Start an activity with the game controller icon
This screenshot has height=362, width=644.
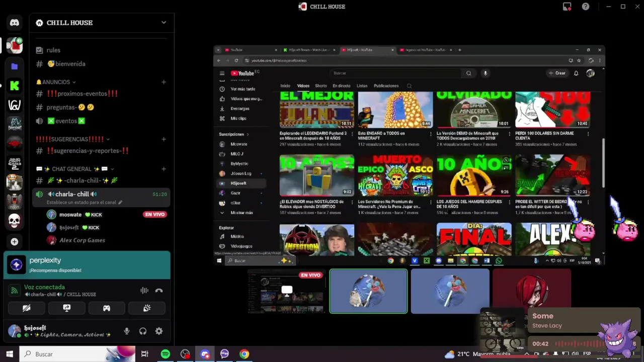pyautogui.click(x=107, y=308)
